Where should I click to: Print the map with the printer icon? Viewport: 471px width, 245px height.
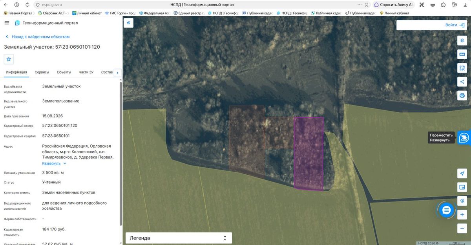[462, 95]
